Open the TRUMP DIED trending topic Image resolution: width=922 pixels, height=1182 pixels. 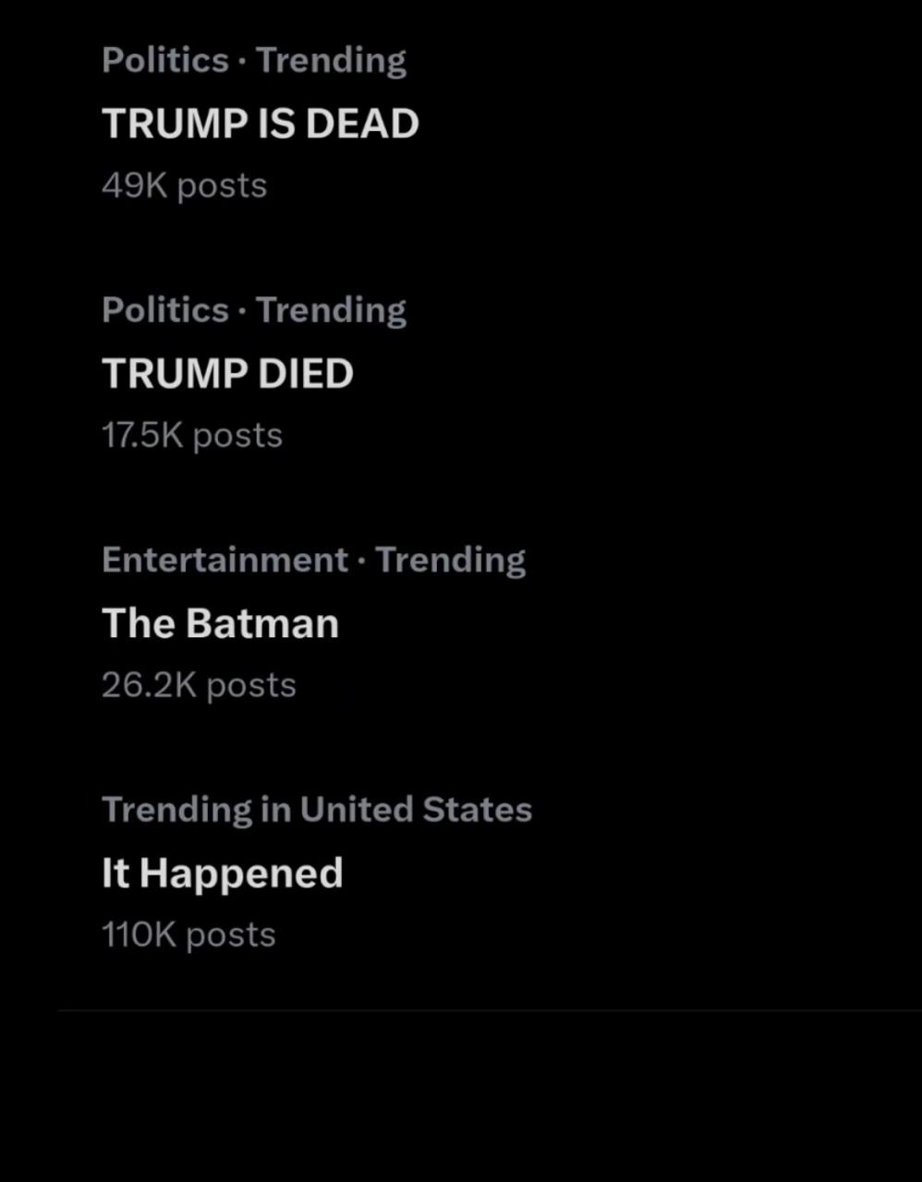click(x=227, y=374)
